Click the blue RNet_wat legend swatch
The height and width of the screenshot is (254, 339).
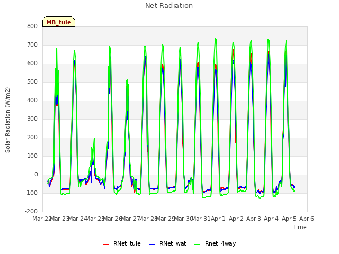coord(152,244)
